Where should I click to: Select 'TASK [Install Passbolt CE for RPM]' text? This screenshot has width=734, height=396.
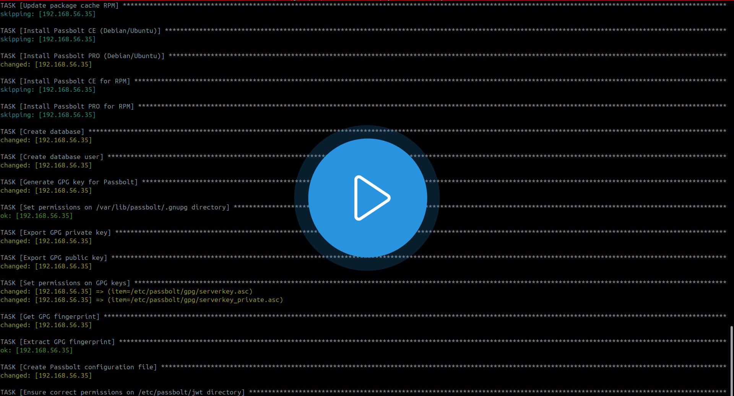(x=65, y=81)
